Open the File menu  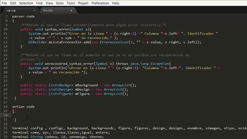click(x=4, y=3)
